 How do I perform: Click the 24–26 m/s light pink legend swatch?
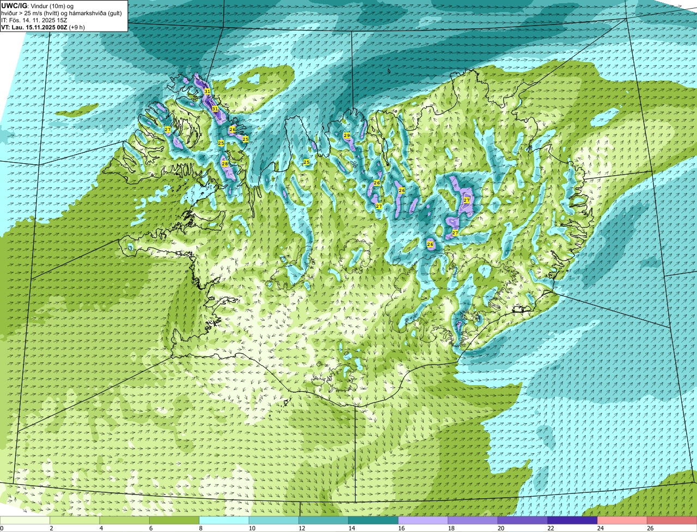tap(622, 521)
